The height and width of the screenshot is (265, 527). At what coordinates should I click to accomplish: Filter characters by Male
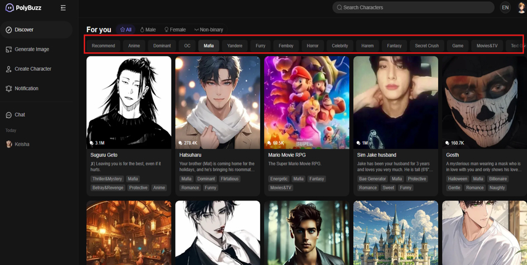148,30
